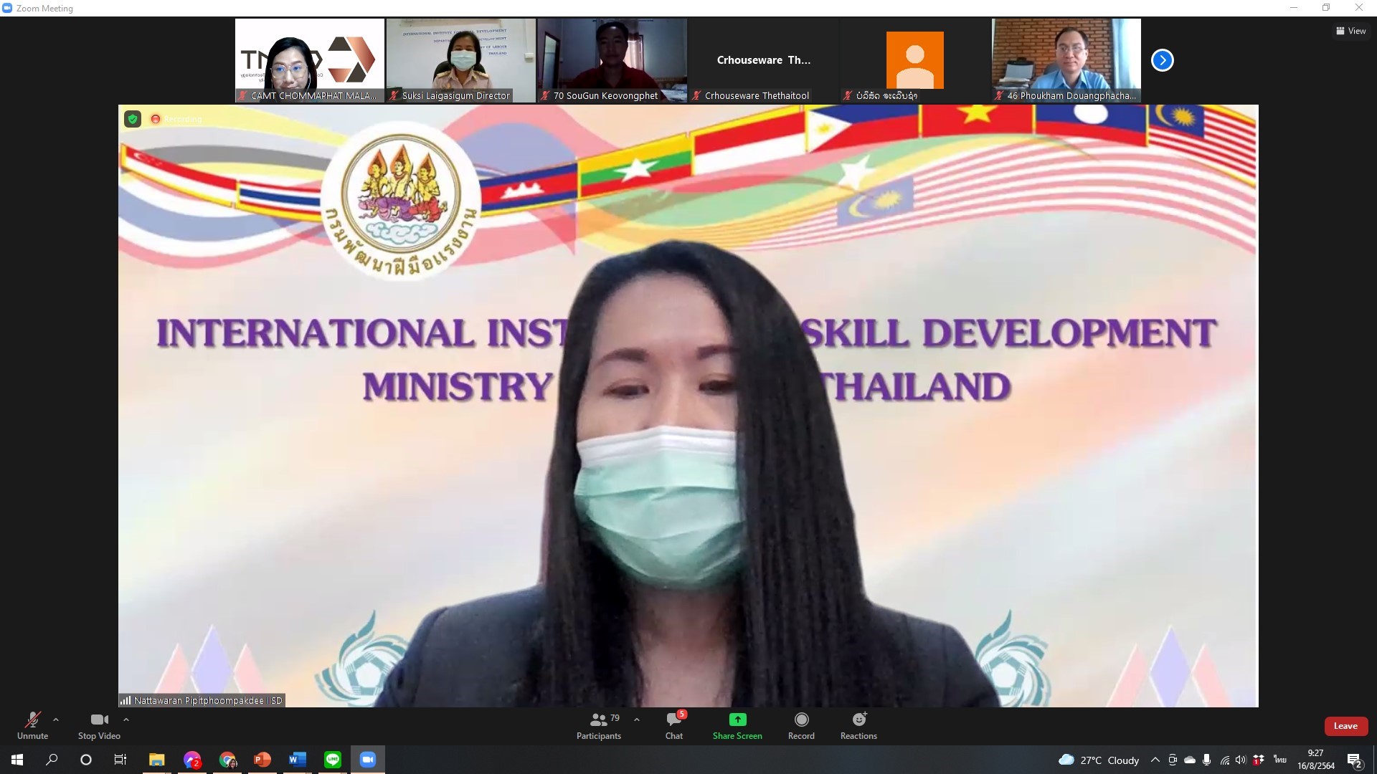Viewport: 1377px width, 774px height.
Task: Click the taskbar volume icon
Action: point(1241,760)
